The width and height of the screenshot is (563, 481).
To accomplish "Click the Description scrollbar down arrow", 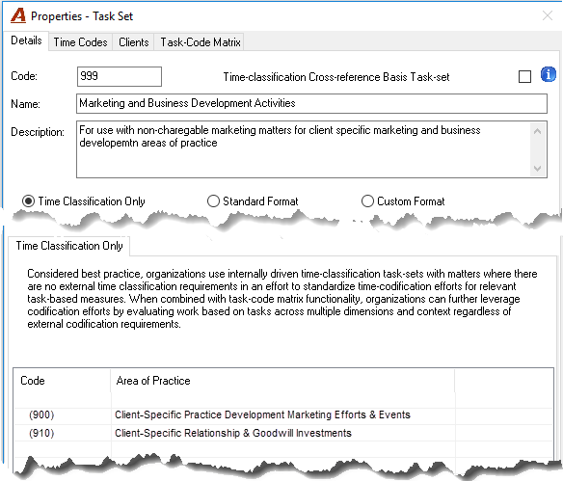I will (538, 168).
